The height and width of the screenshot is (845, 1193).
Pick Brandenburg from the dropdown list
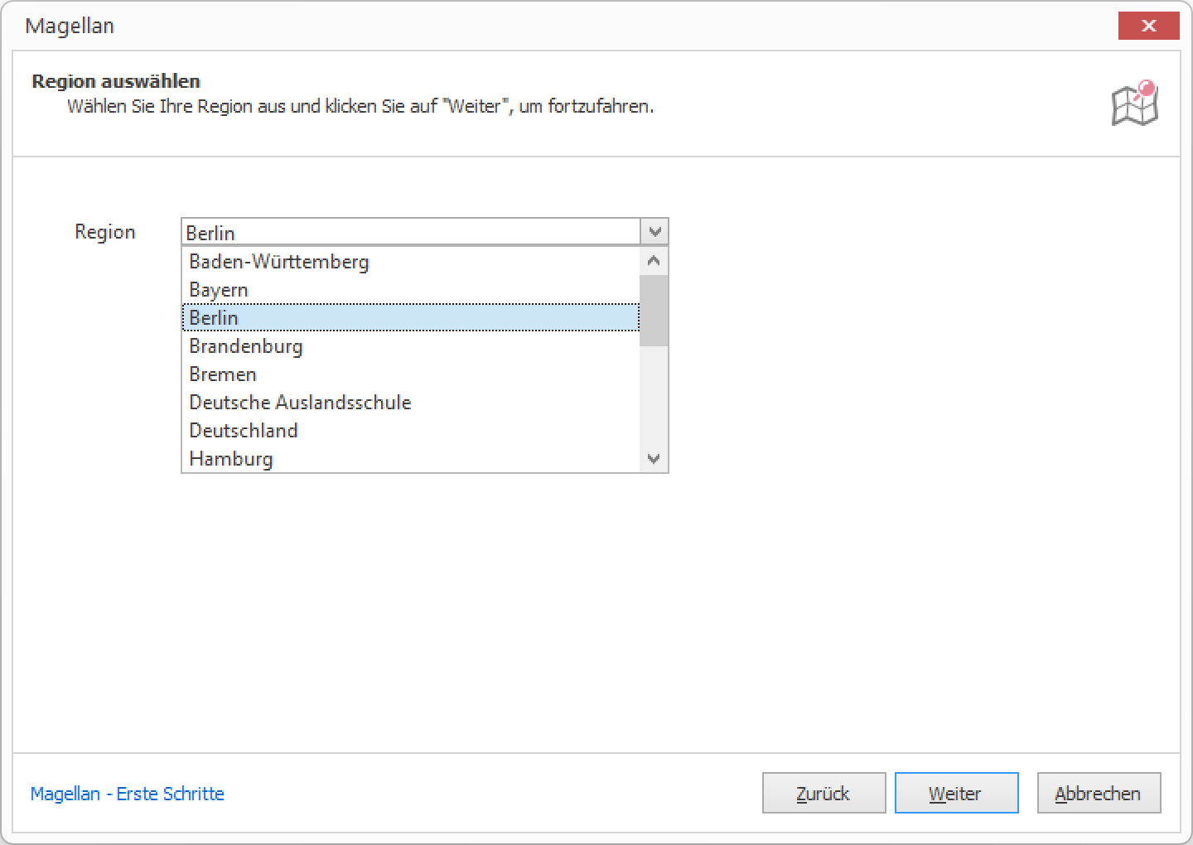pyautogui.click(x=411, y=346)
